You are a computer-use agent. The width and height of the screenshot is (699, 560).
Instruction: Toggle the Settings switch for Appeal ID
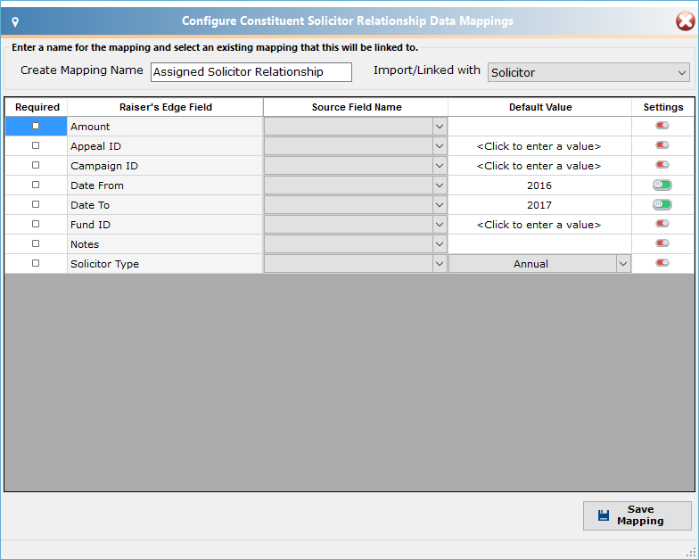pyautogui.click(x=662, y=145)
